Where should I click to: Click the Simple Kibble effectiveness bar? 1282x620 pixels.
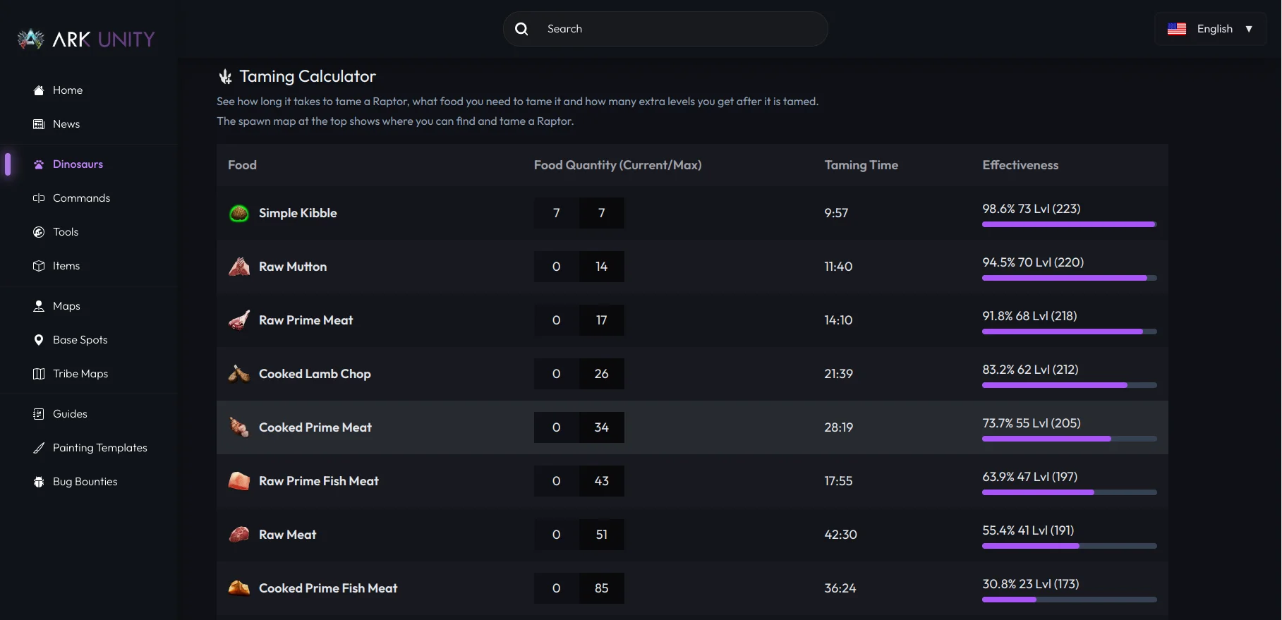[x=1069, y=224]
